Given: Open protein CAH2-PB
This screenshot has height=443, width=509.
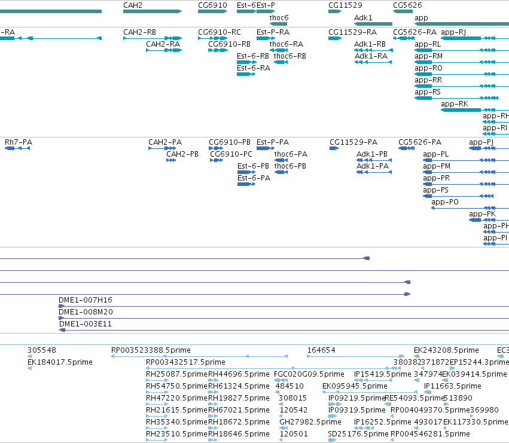Looking at the screenshot, I should pos(171,160).
